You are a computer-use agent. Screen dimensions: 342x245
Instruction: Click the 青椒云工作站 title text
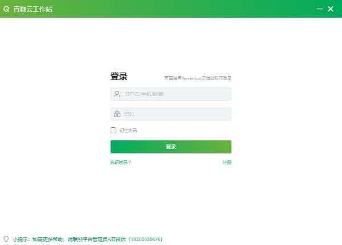pos(32,9)
